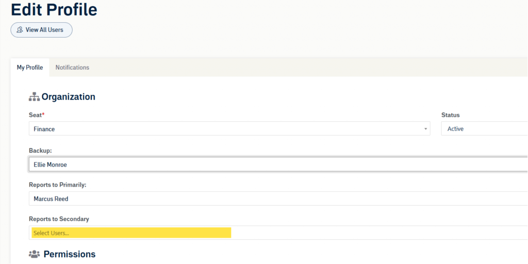This screenshot has height=264, width=528.
Task: Click the Reports to Primarily label
Action: 57,185
